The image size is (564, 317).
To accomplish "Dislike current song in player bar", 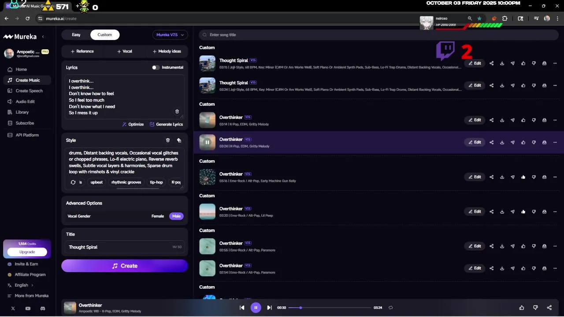I will 535,308.
